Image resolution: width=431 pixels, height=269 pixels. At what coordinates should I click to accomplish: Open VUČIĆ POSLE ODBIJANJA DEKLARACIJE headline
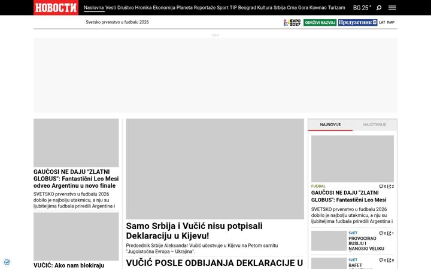click(214, 263)
